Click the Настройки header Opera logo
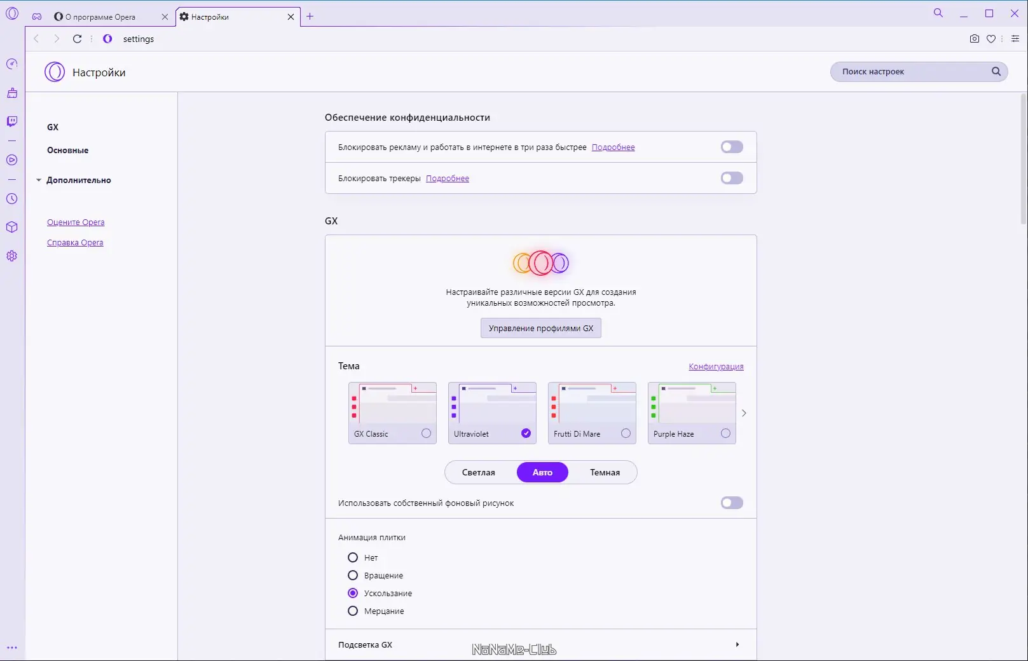This screenshot has width=1028, height=661. 55,72
